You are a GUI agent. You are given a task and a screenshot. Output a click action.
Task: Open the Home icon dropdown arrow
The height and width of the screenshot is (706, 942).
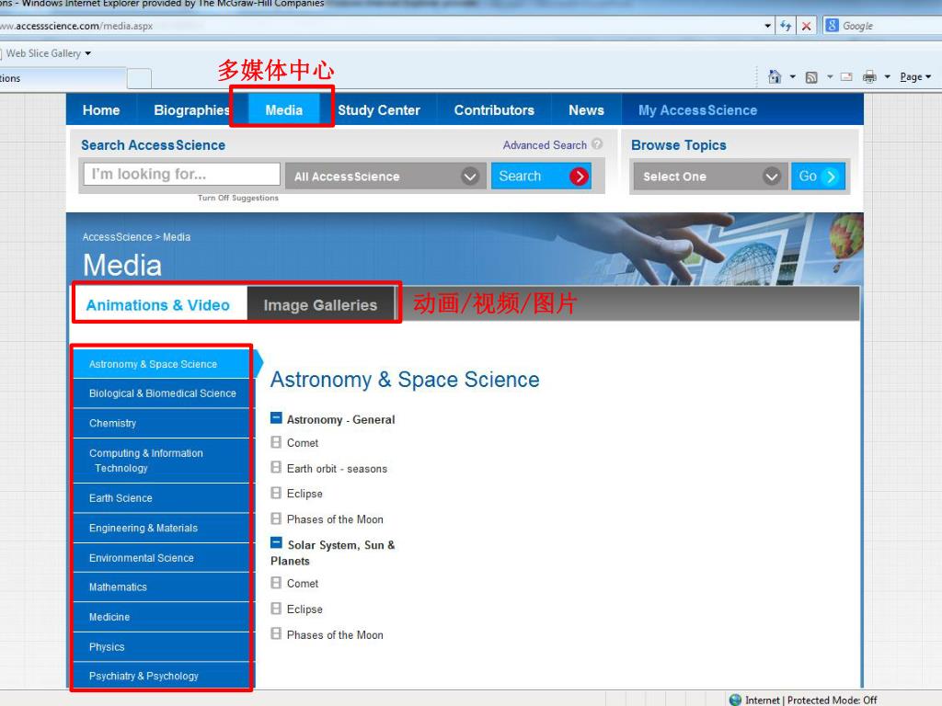(792, 77)
